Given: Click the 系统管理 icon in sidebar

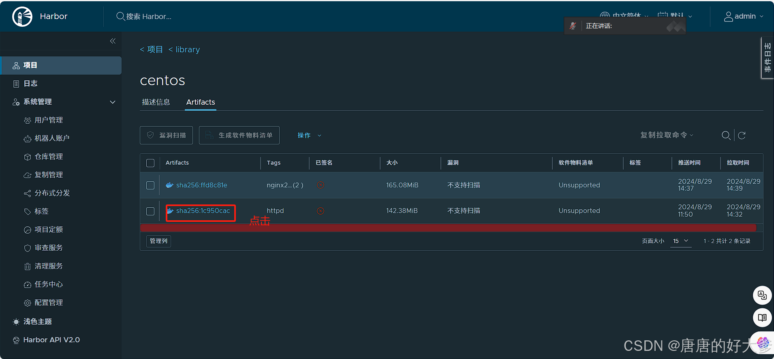Looking at the screenshot, I should [16, 102].
